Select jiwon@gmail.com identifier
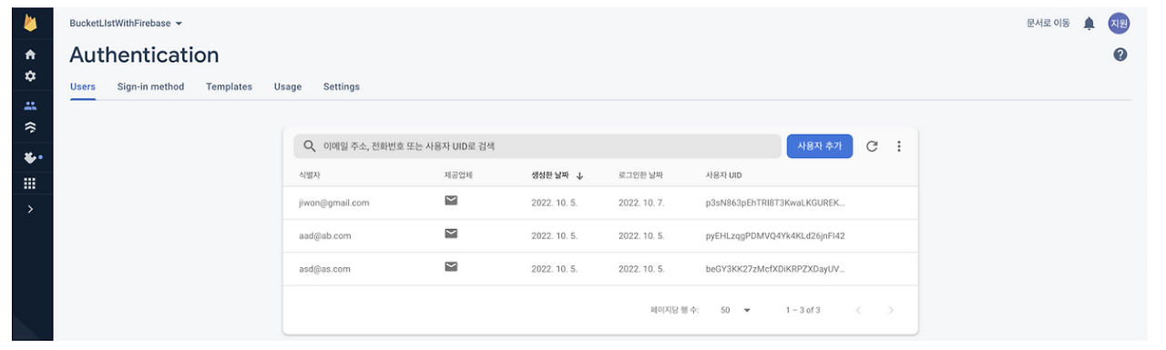 333,203
